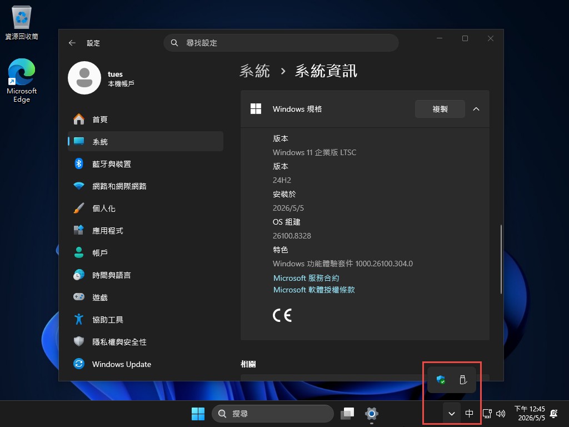Open 網路和網際網路 settings

146,186
